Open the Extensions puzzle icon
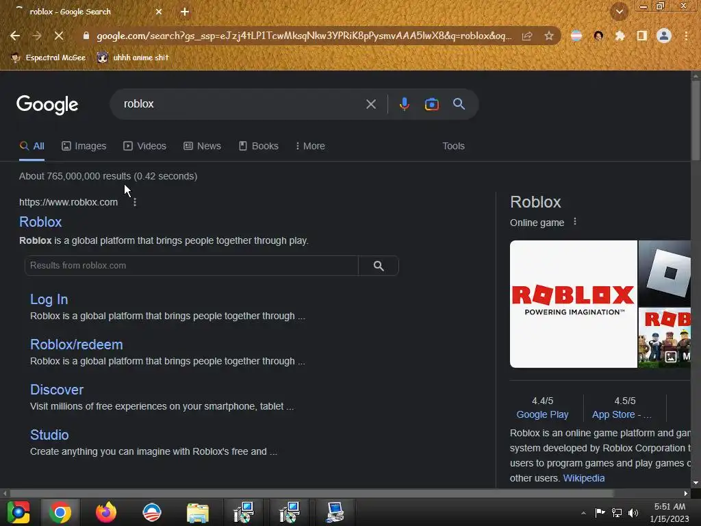This screenshot has height=526, width=701. pyautogui.click(x=620, y=36)
